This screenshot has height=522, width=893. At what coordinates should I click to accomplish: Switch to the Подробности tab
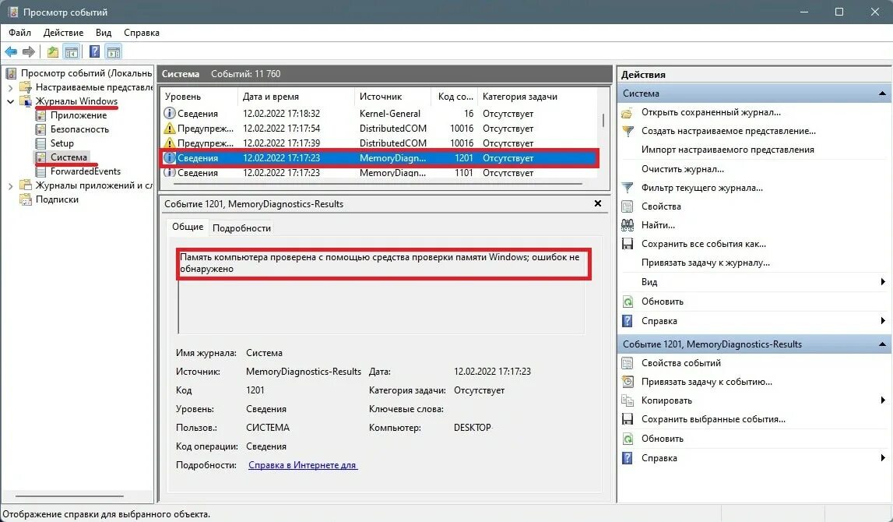point(241,228)
